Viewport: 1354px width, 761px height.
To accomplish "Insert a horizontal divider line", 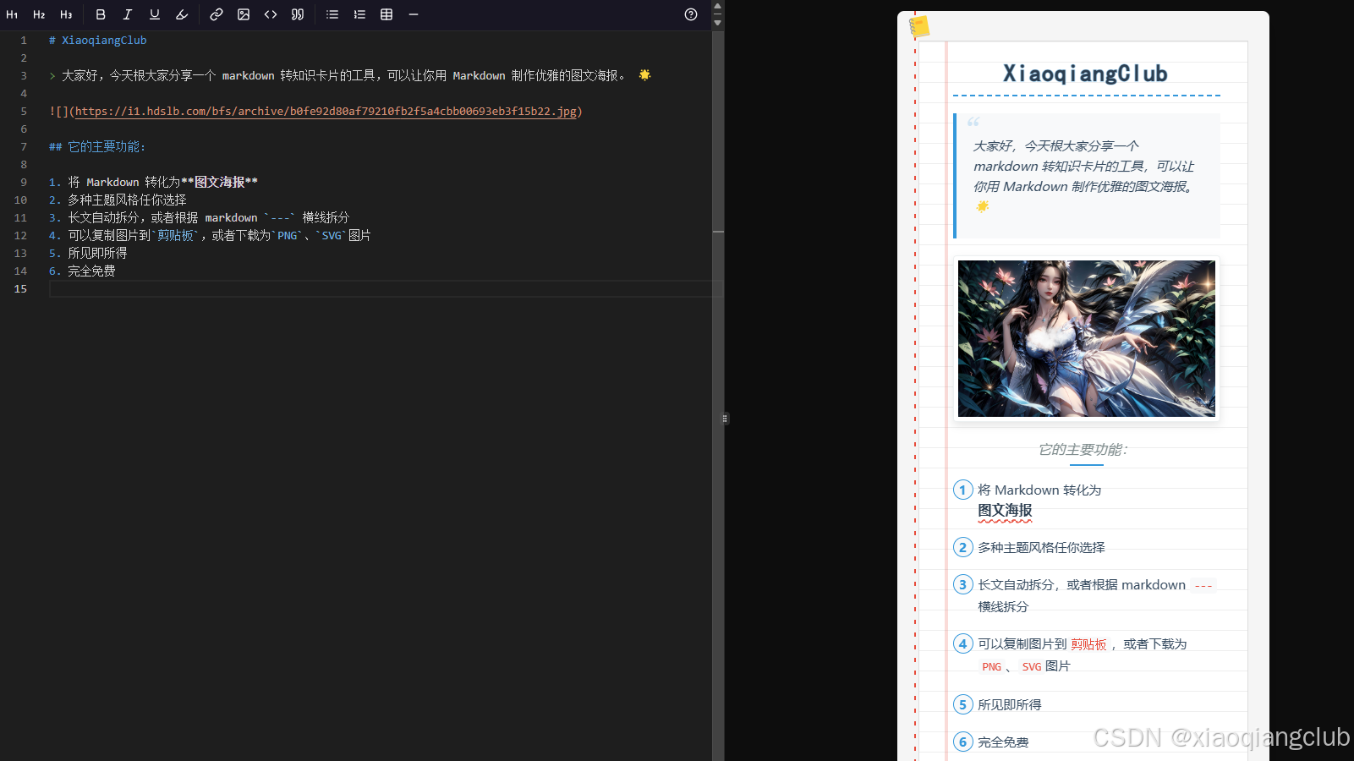I will click(414, 14).
